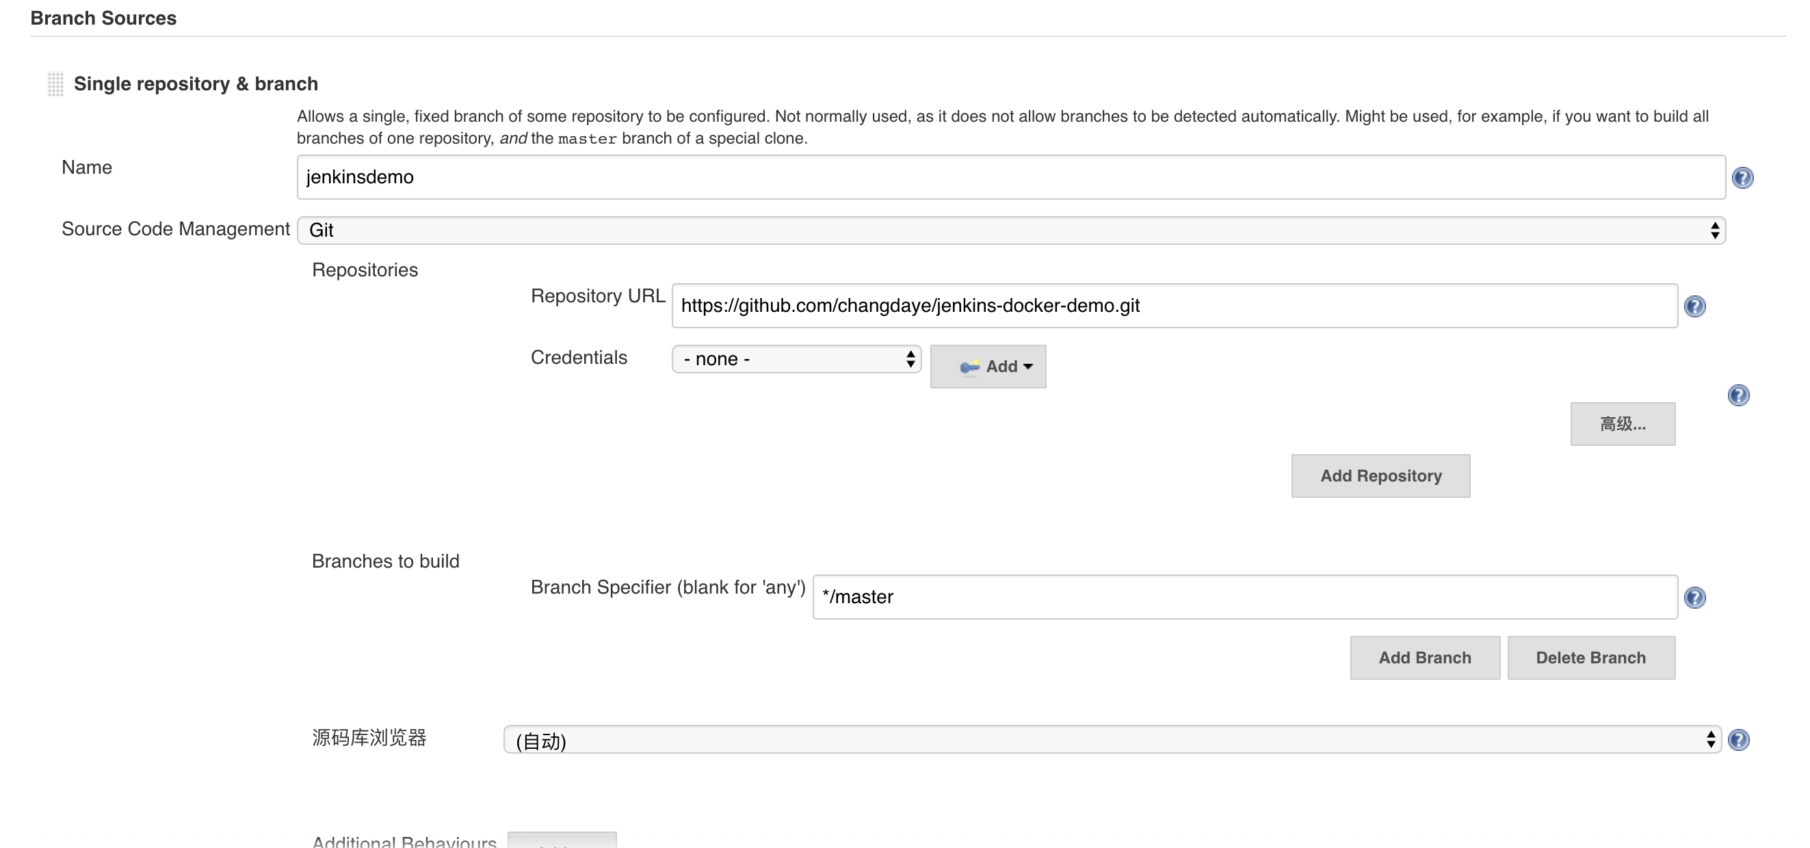
Task: Open help for Repository URL
Action: pyautogui.click(x=1695, y=306)
